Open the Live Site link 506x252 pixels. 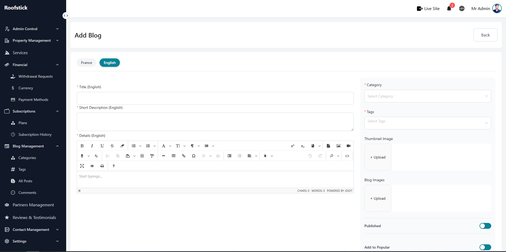pyautogui.click(x=428, y=8)
